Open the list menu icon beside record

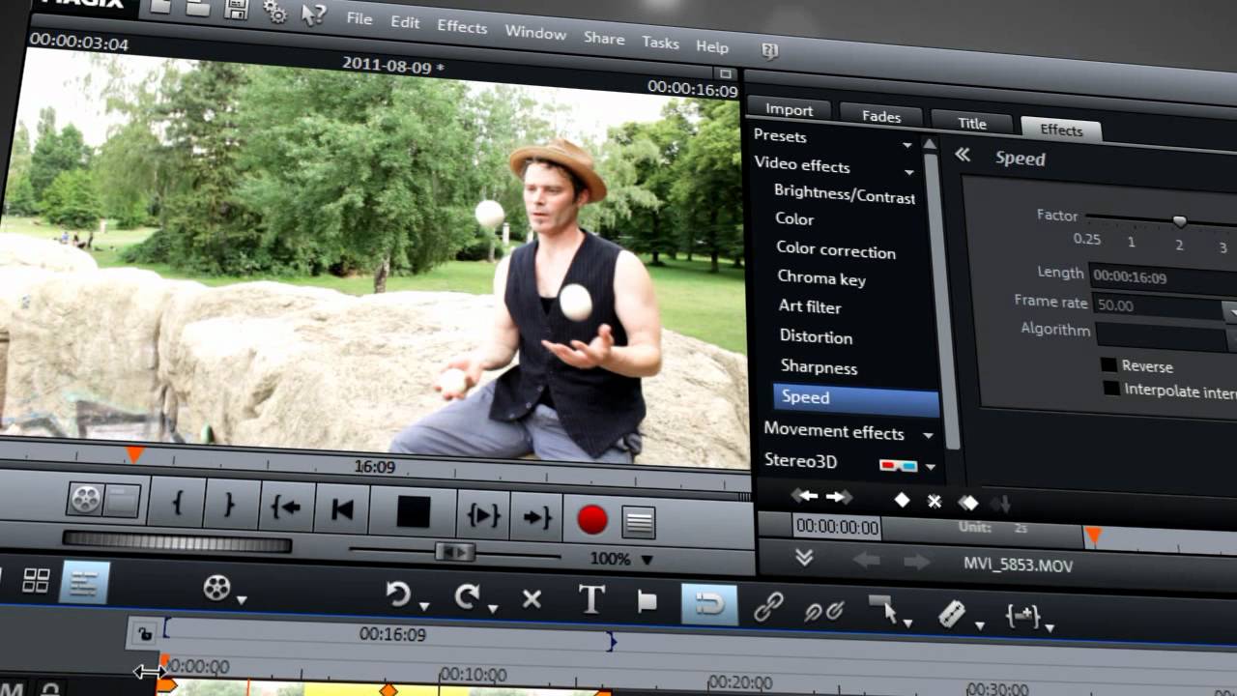pos(639,522)
